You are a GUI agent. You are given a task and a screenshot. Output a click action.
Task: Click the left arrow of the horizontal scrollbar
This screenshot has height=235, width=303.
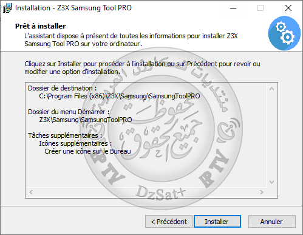31,192
